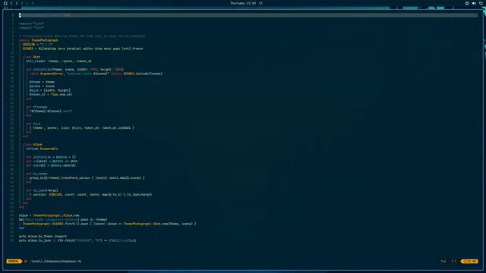Click the def to_h line
486x273 pixels.
[x=33, y=124]
